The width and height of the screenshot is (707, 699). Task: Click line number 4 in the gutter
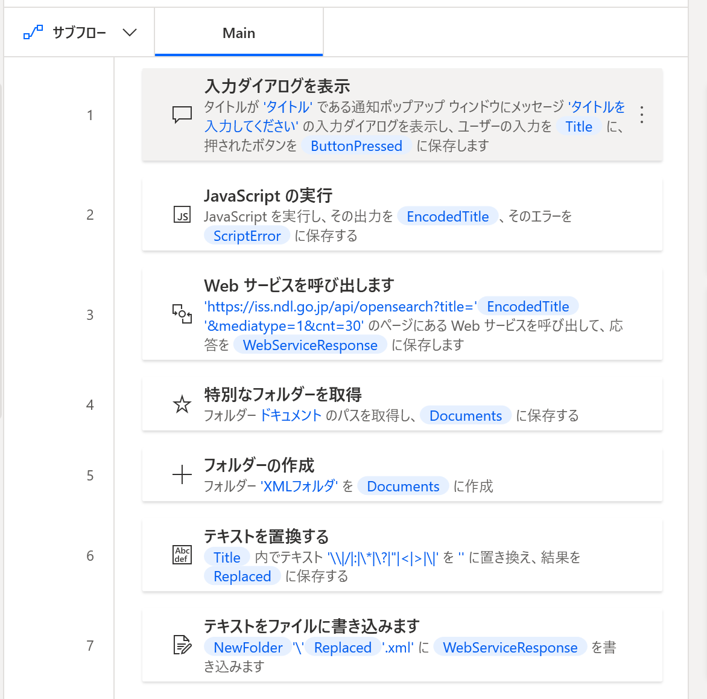coord(90,405)
